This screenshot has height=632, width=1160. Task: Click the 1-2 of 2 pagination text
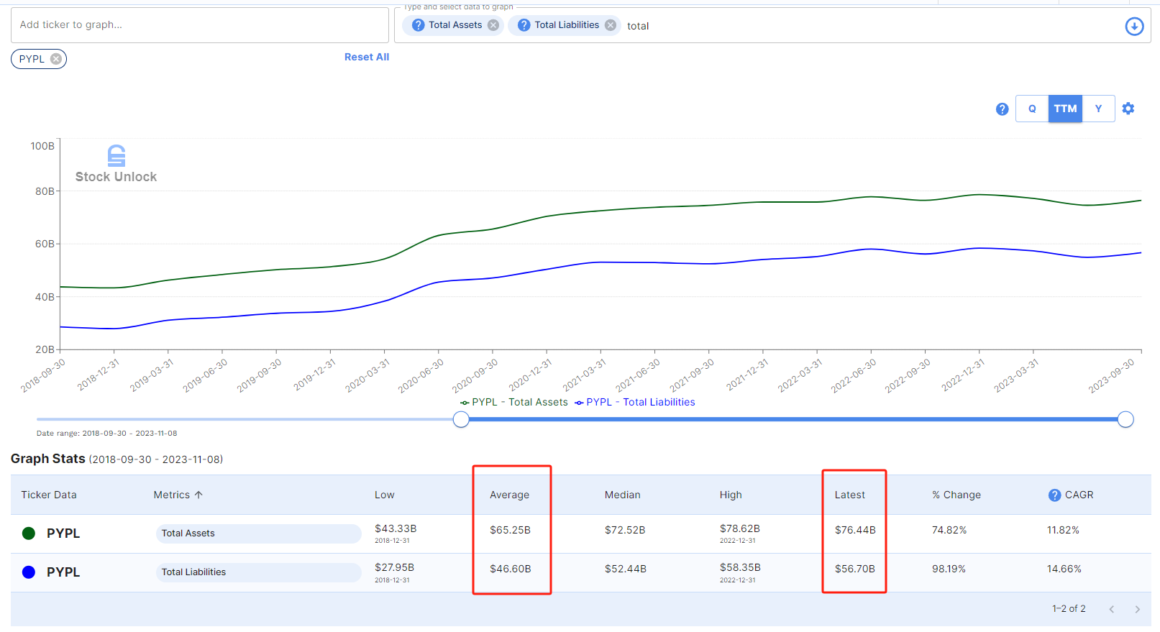tap(1069, 609)
